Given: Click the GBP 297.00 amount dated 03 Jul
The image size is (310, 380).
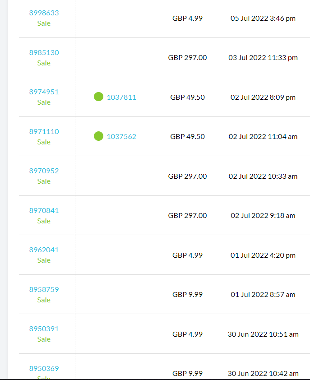Looking at the screenshot, I should (x=187, y=58).
